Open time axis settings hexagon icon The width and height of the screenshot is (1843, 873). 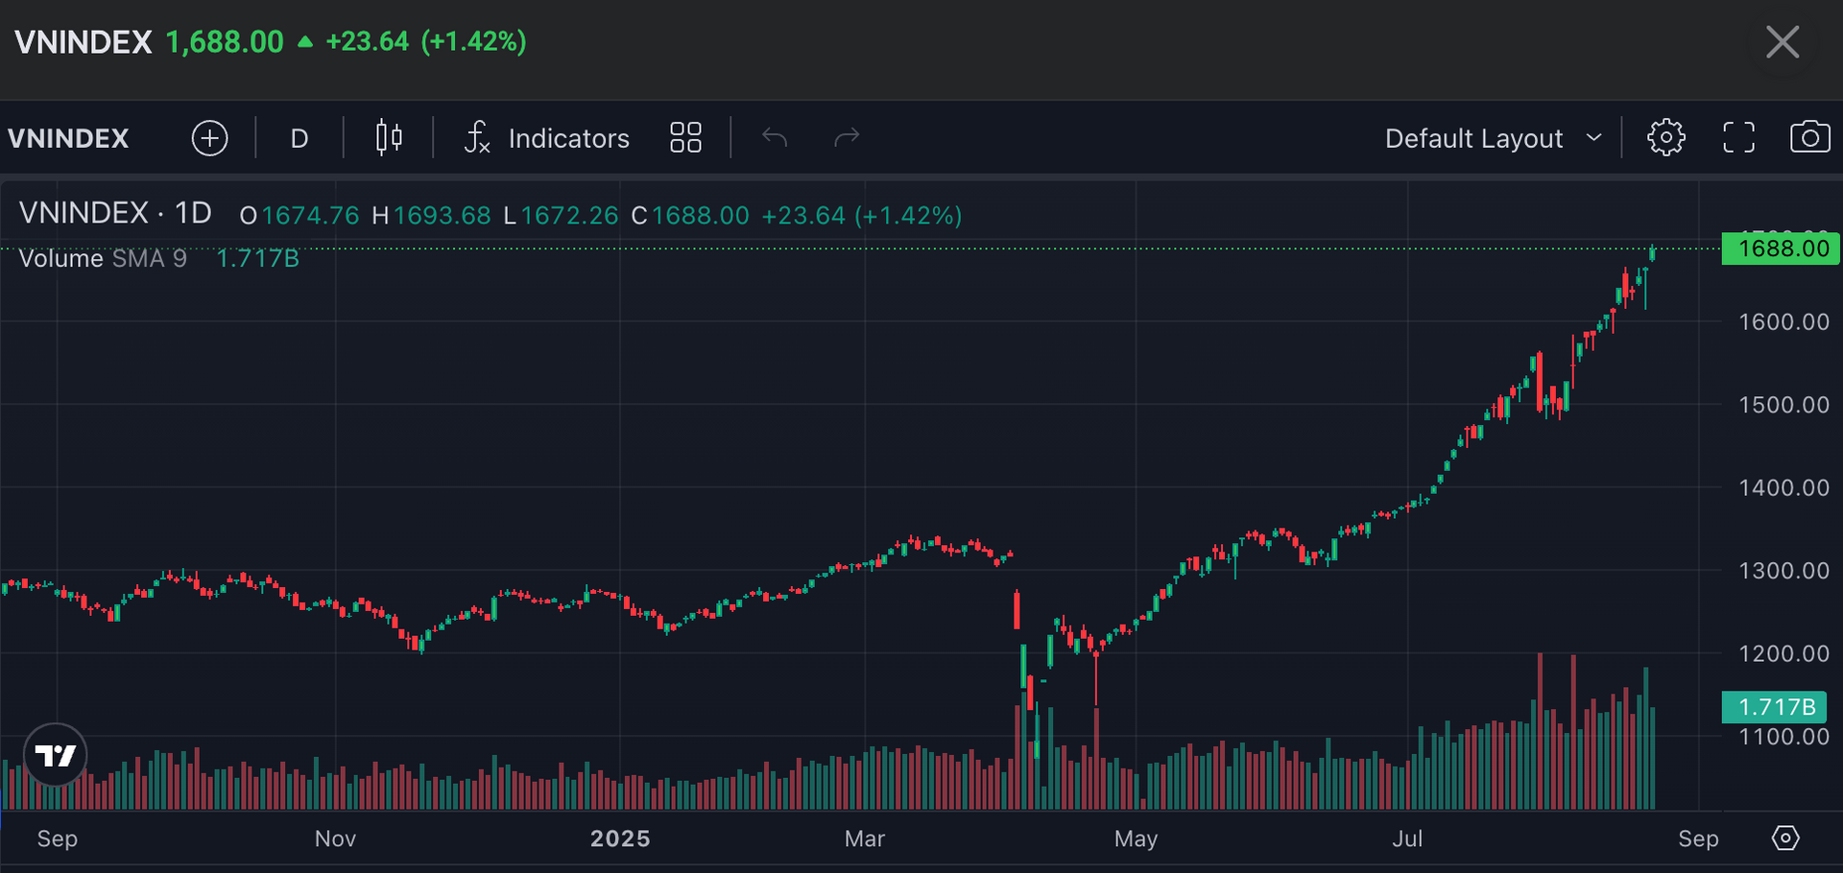tap(1784, 838)
